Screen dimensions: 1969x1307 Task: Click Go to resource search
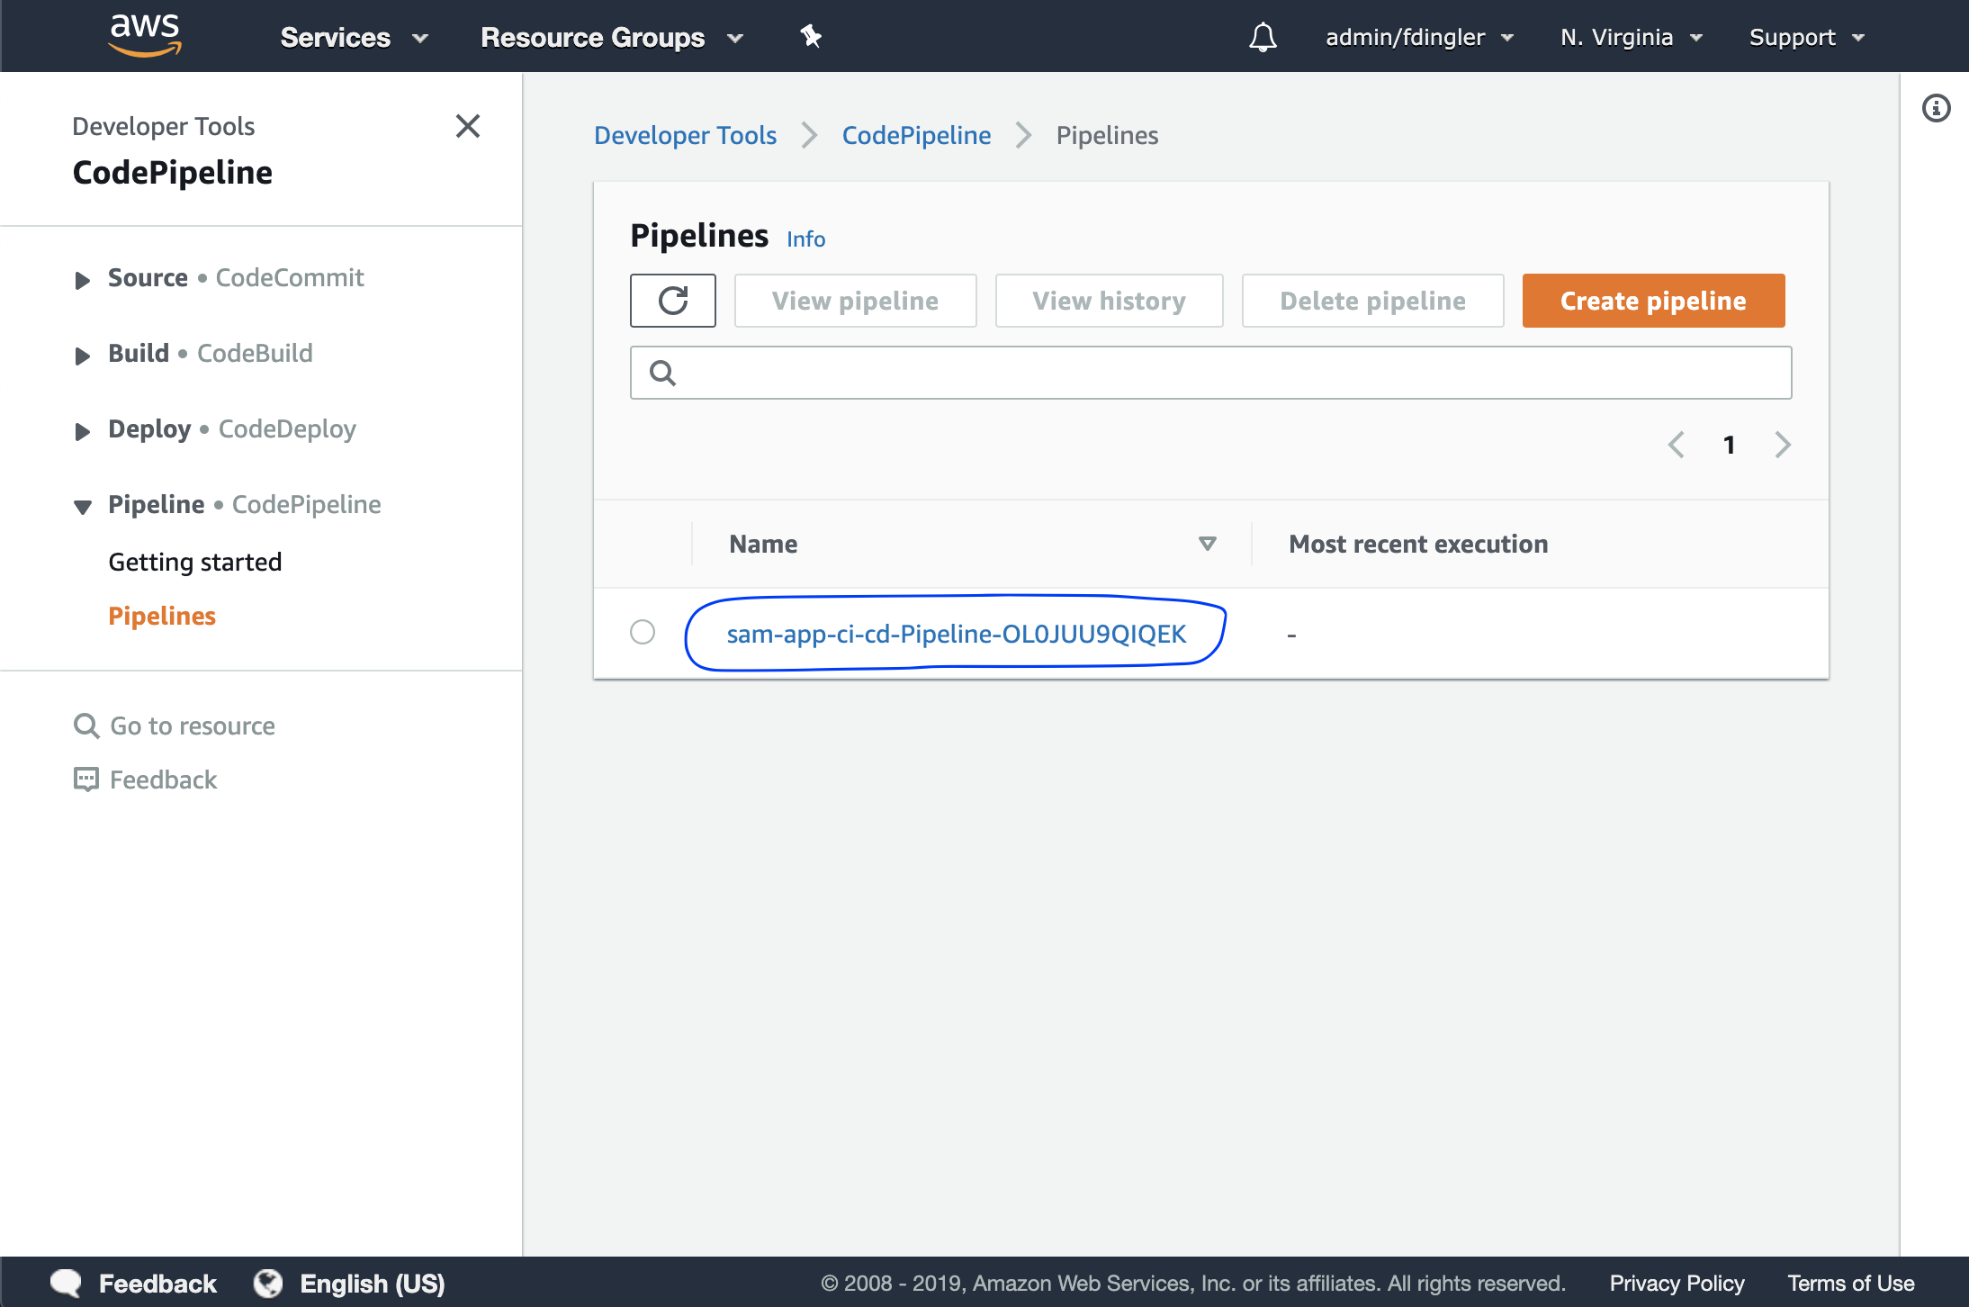[175, 726]
